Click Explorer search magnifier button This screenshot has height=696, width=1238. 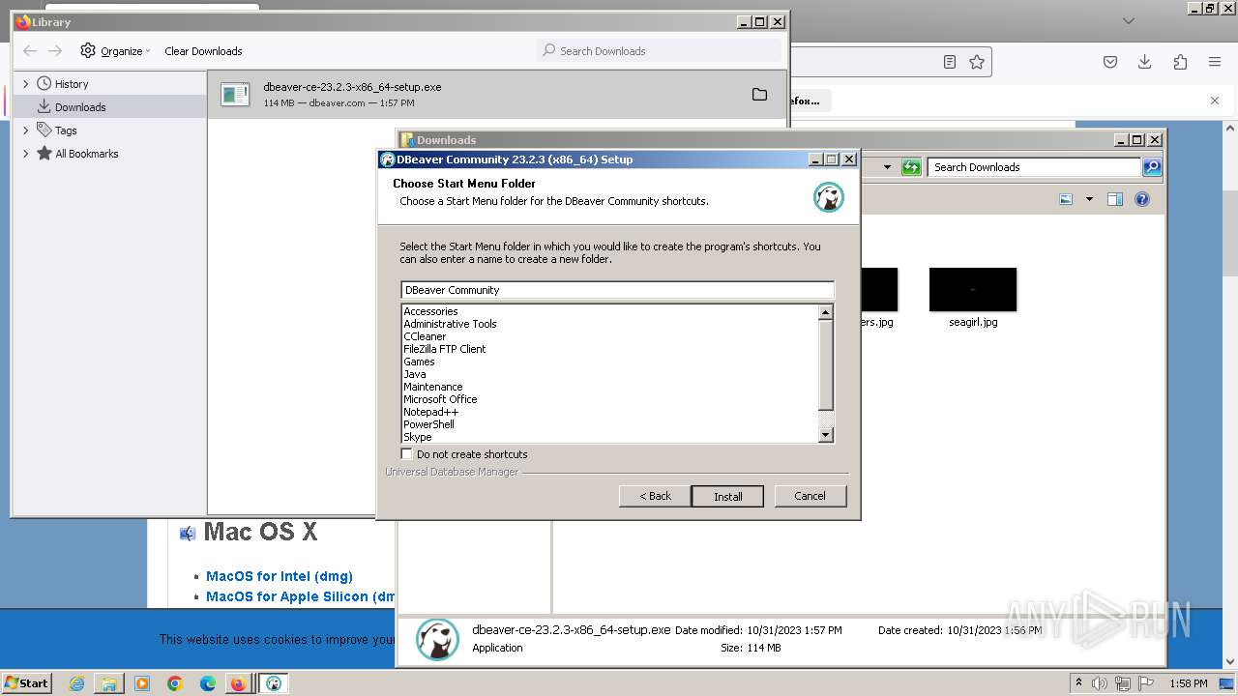tap(1151, 167)
